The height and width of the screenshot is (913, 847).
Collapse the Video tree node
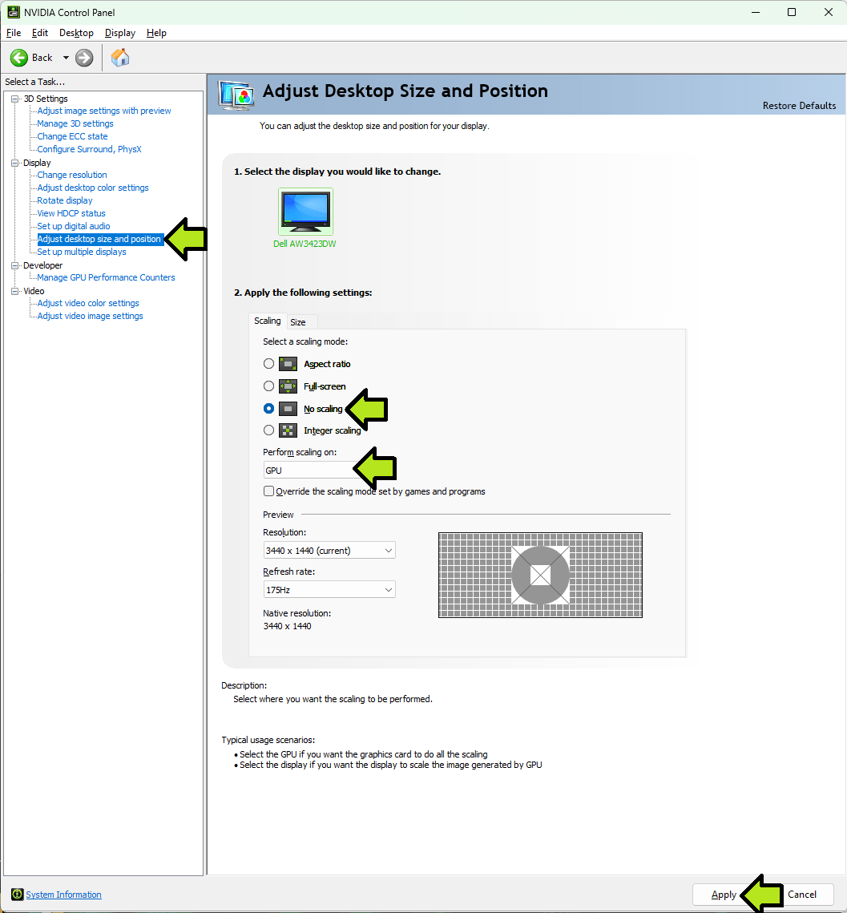(15, 291)
